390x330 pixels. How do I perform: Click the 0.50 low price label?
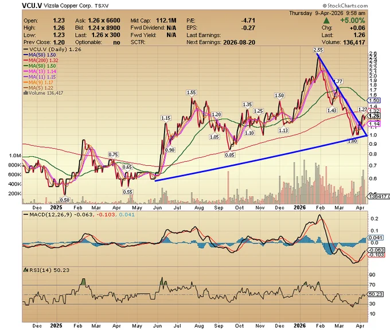tap(65, 200)
